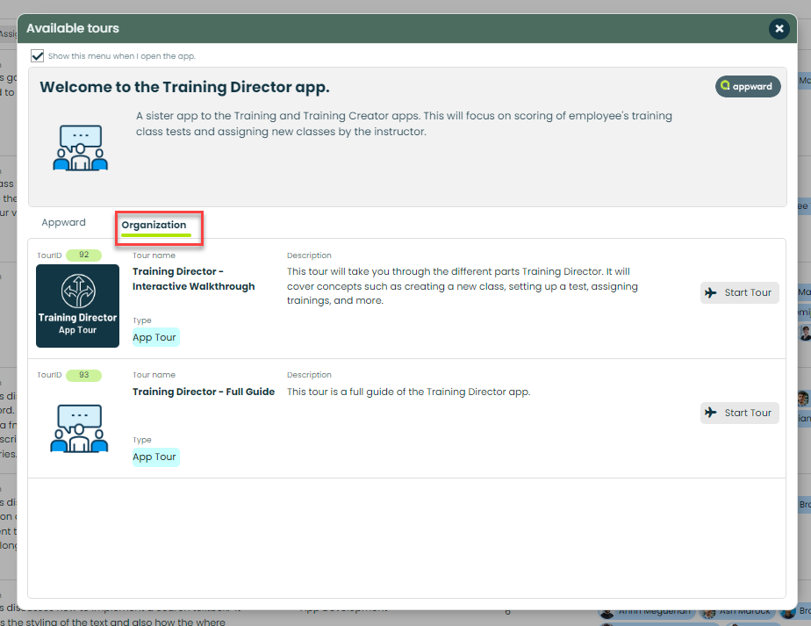Open the Training Director App Tour thumbnail
Screen dimensions: 811x626
tap(77, 306)
